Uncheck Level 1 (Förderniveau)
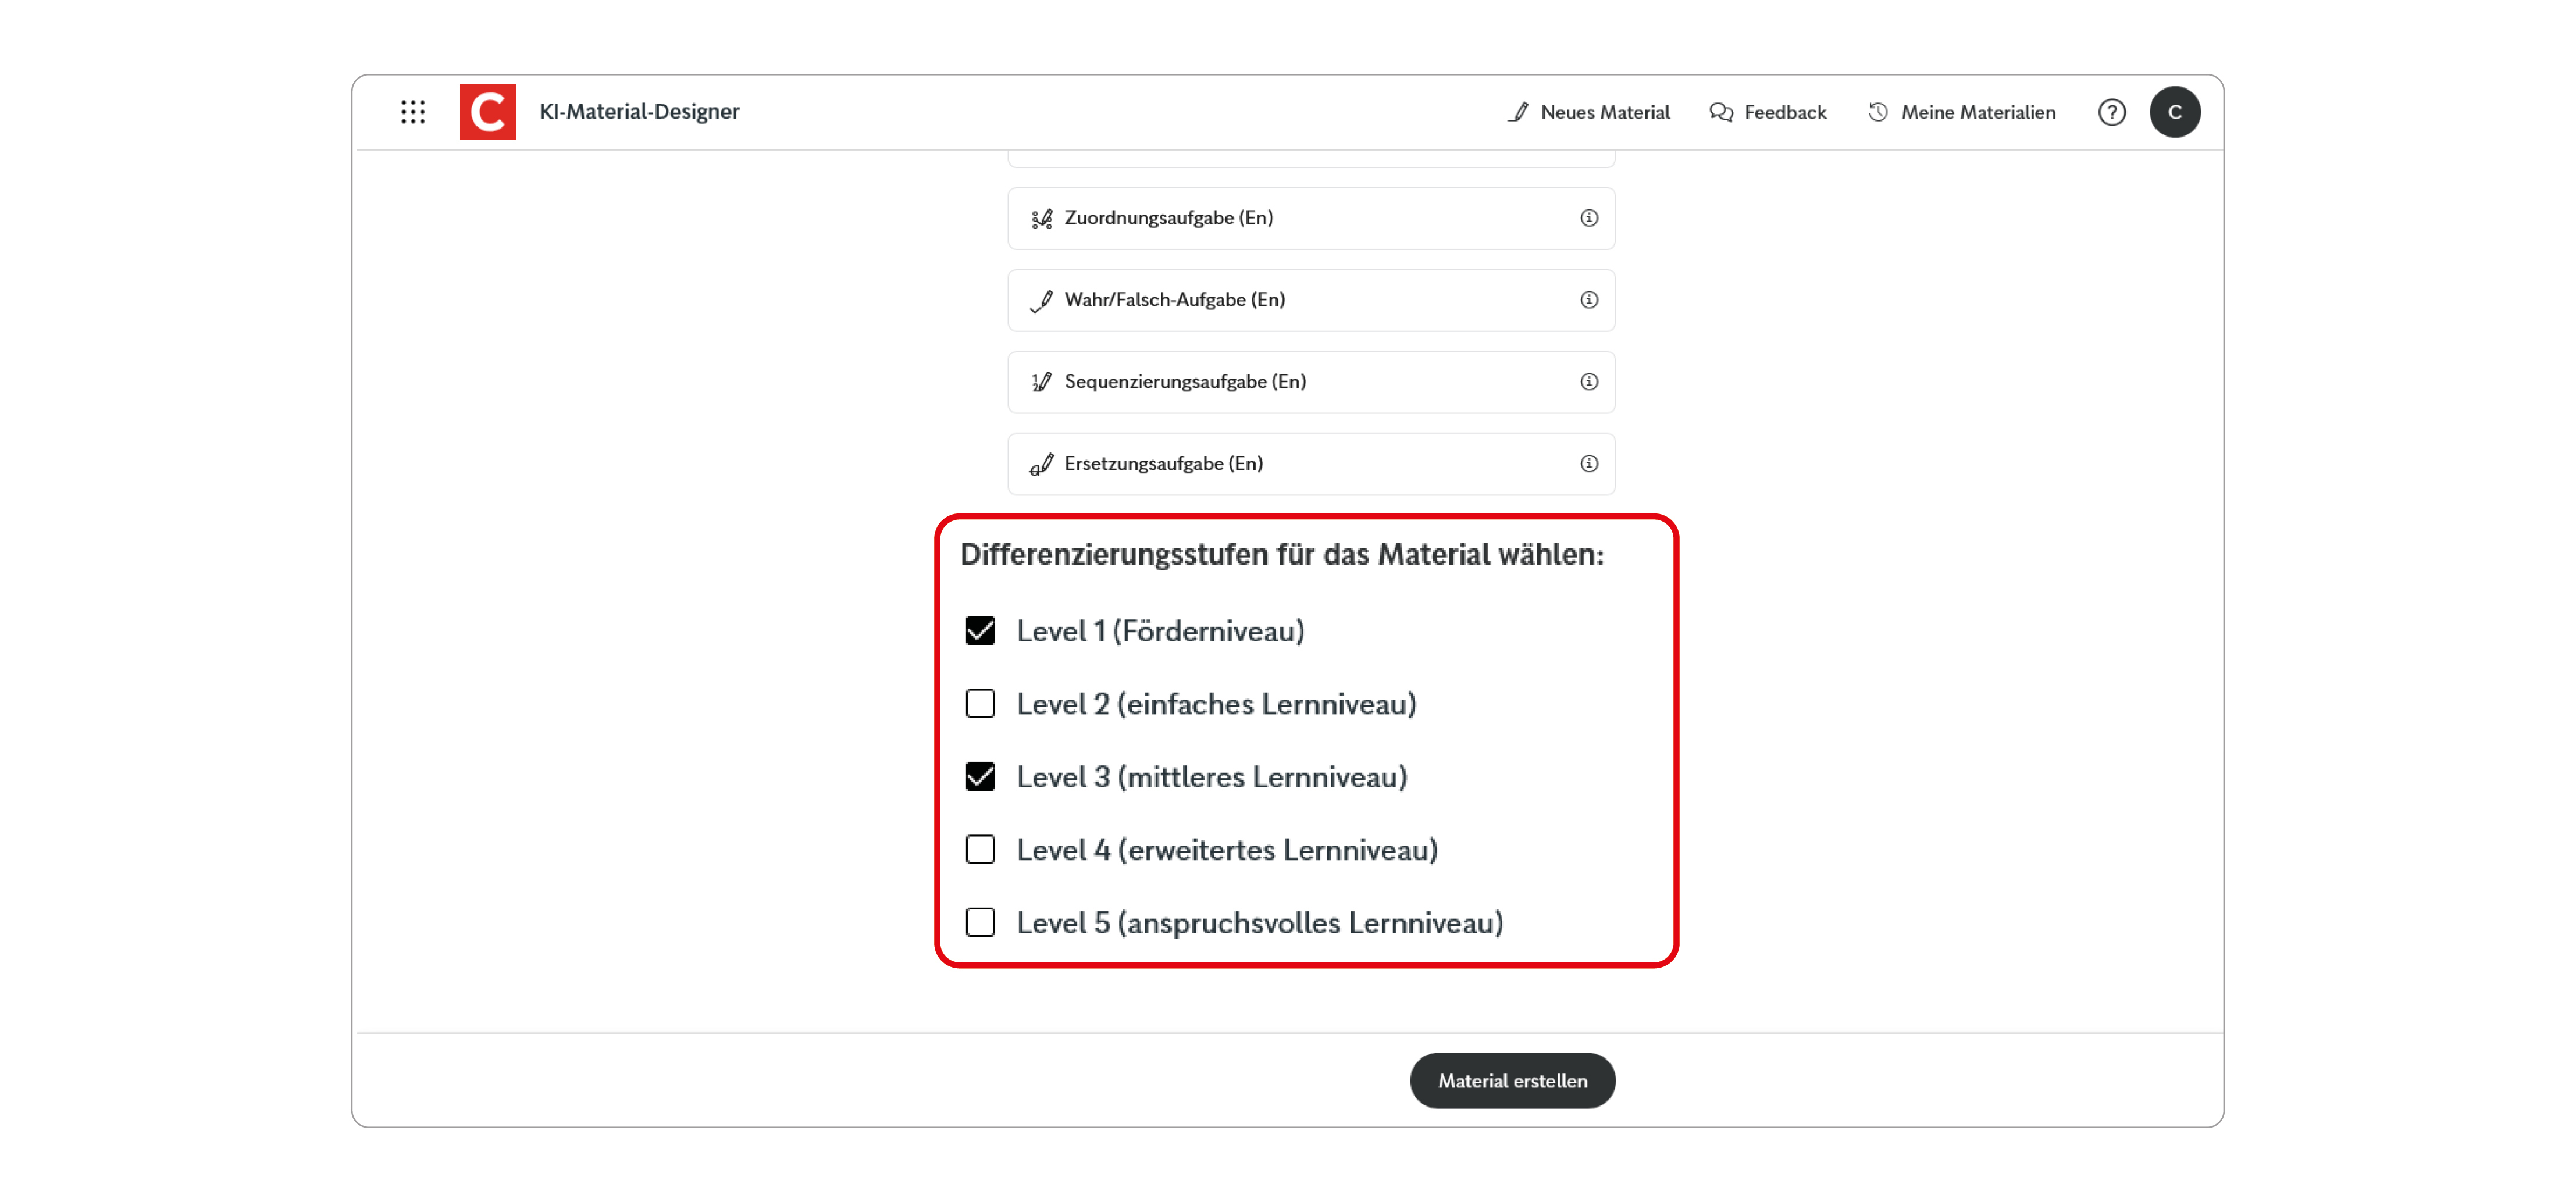The image size is (2576, 1202). coord(980,630)
